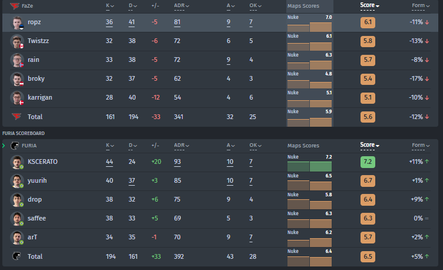Screen dimensions: 443x270
Task: Open karrigan player avatar
Action: 17,98
